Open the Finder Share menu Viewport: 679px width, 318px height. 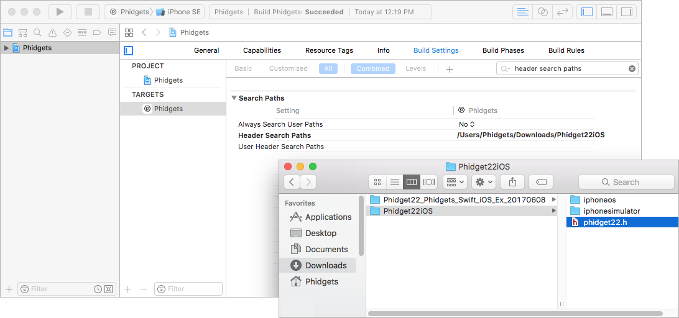[512, 182]
